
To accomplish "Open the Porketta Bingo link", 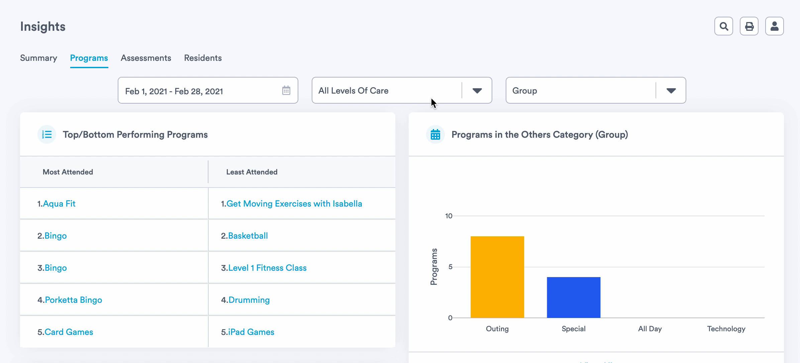I will [x=73, y=300].
